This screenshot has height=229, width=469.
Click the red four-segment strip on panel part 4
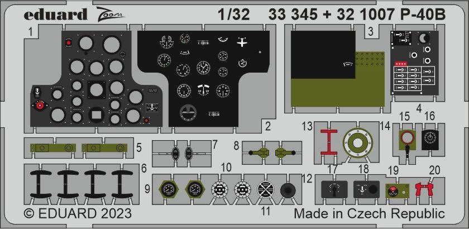(401, 64)
